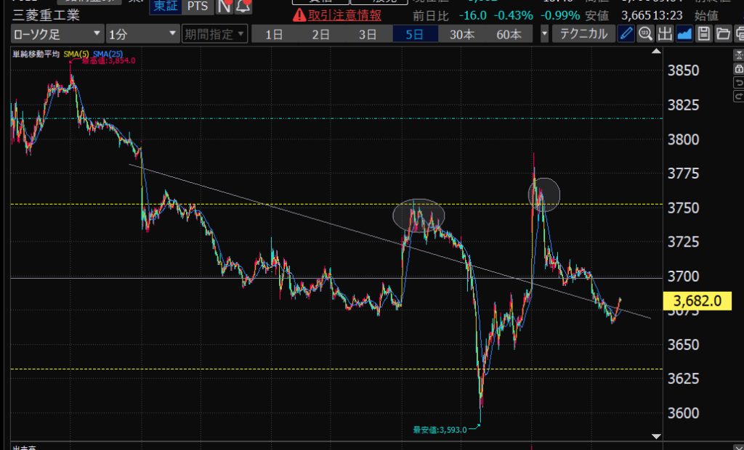
Task: Open the news N icon
Action: 225,7
